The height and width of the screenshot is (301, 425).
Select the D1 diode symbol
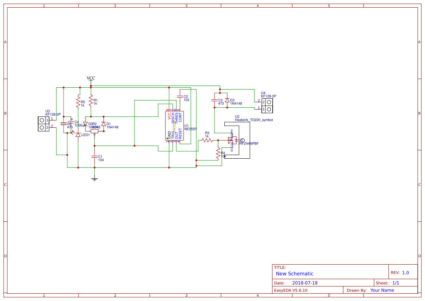click(103, 124)
